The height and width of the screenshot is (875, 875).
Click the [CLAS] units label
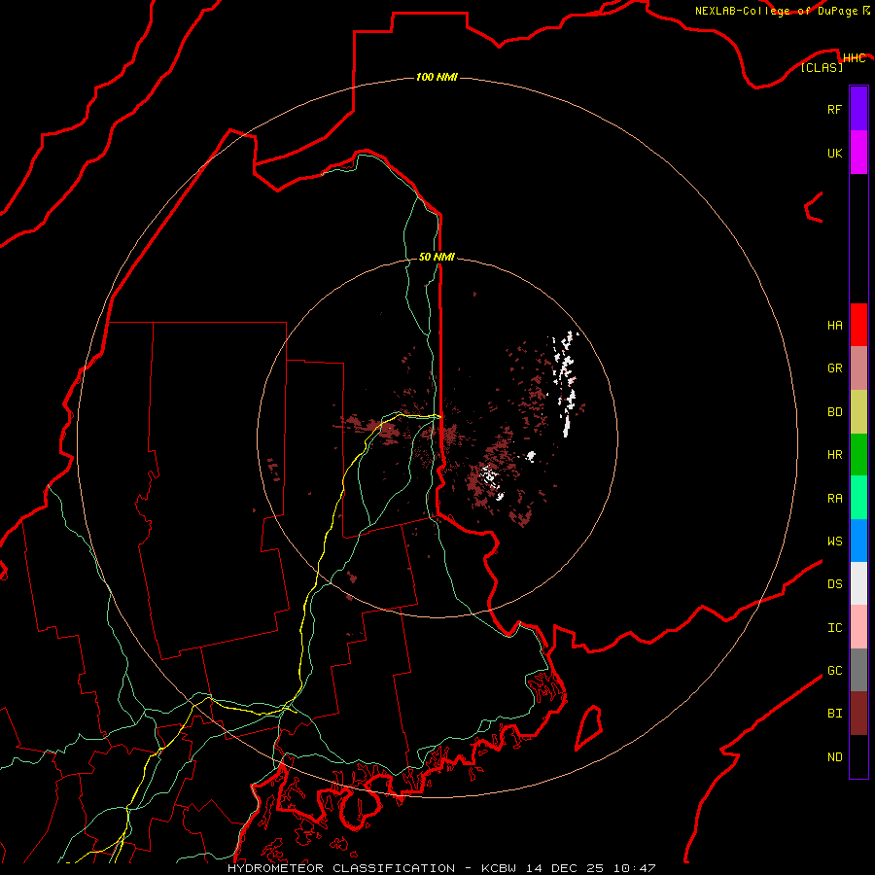point(822,67)
